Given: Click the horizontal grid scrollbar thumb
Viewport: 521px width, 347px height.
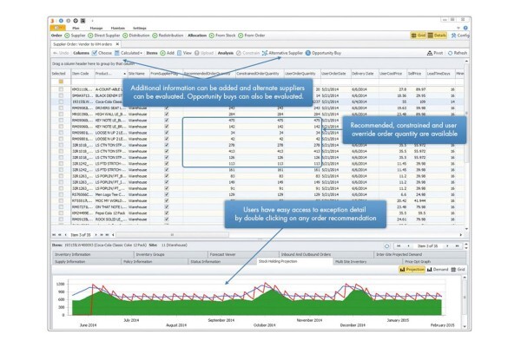Looking at the screenshot, I should click(x=172, y=235).
